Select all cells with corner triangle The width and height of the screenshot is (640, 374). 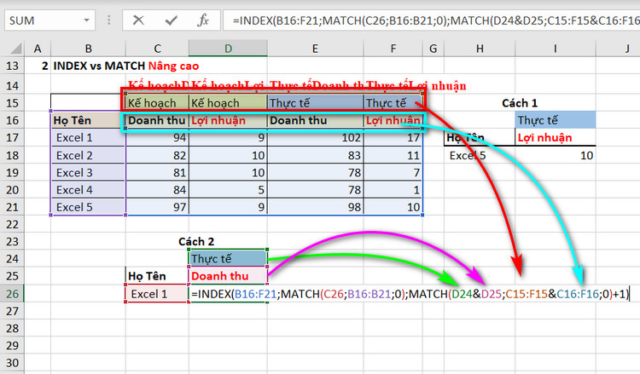tap(15, 49)
